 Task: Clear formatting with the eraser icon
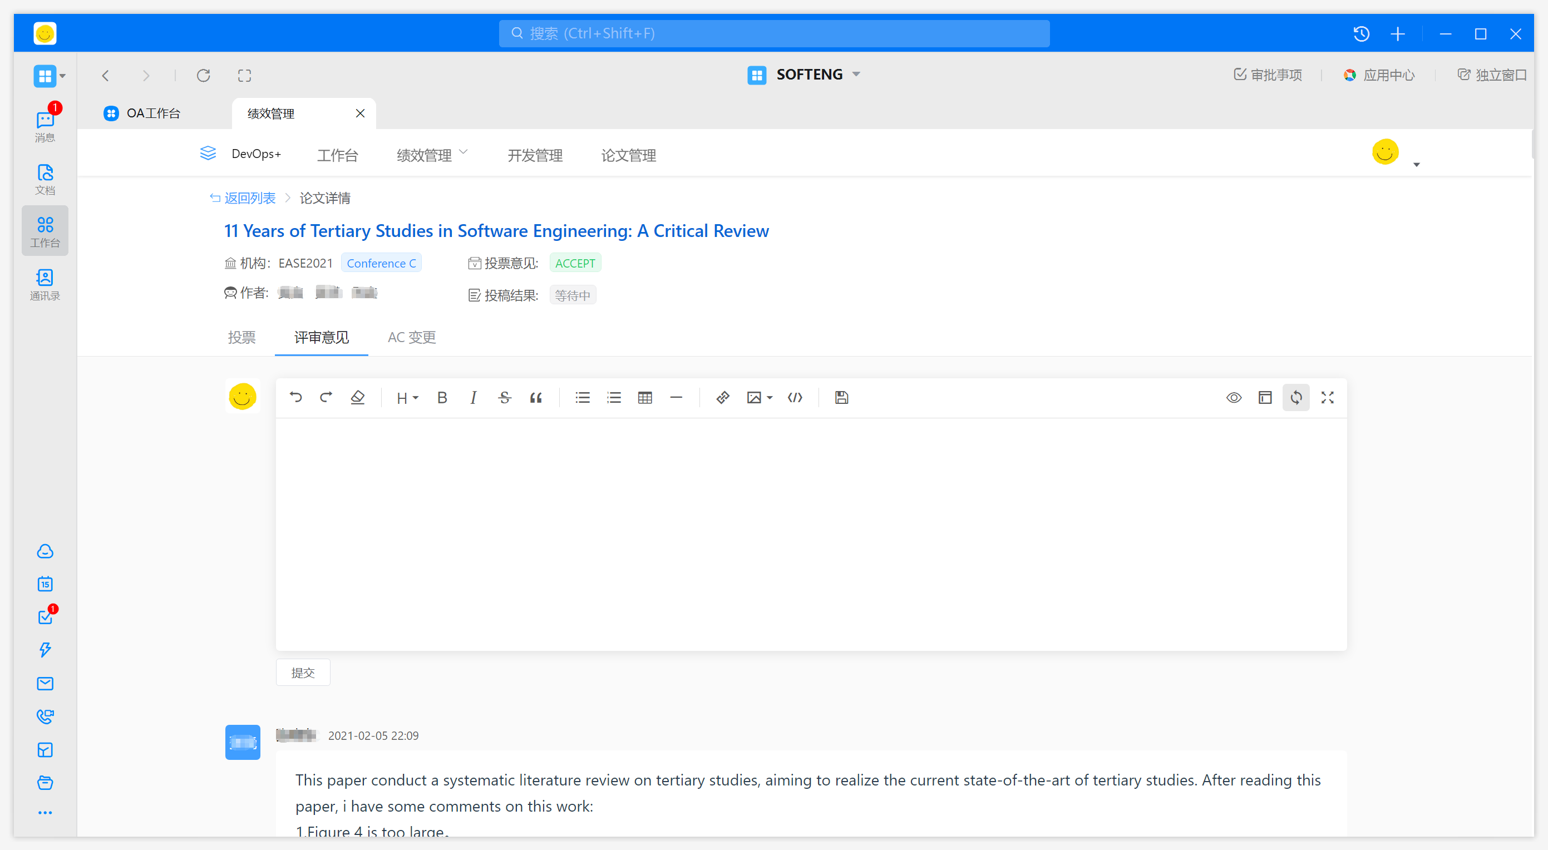click(358, 397)
